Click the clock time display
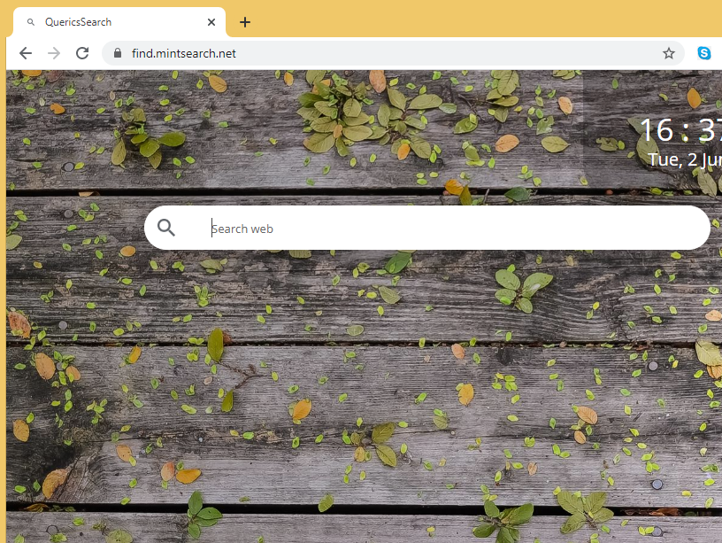Image resolution: width=722 pixels, height=543 pixels. pyautogui.click(x=677, y=130)
